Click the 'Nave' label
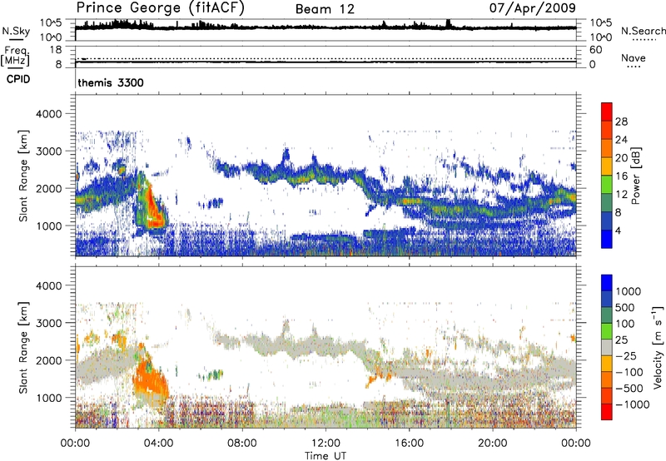Image resolution: width=666 pixels, height=461 pixels. pos(634,57)
